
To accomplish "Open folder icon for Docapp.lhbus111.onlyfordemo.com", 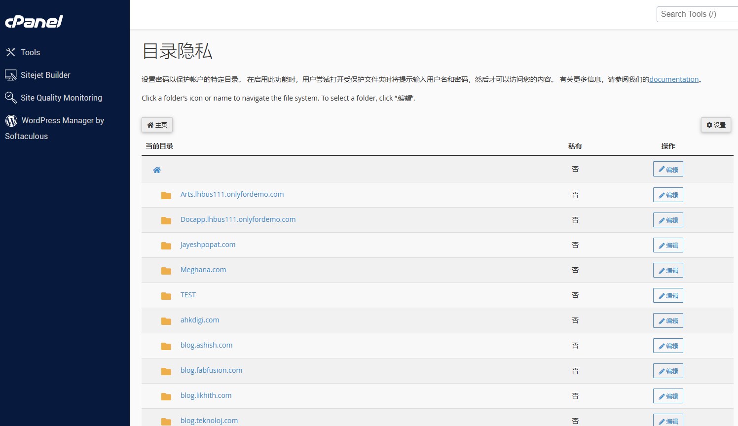I will click(x=166, y=220).
